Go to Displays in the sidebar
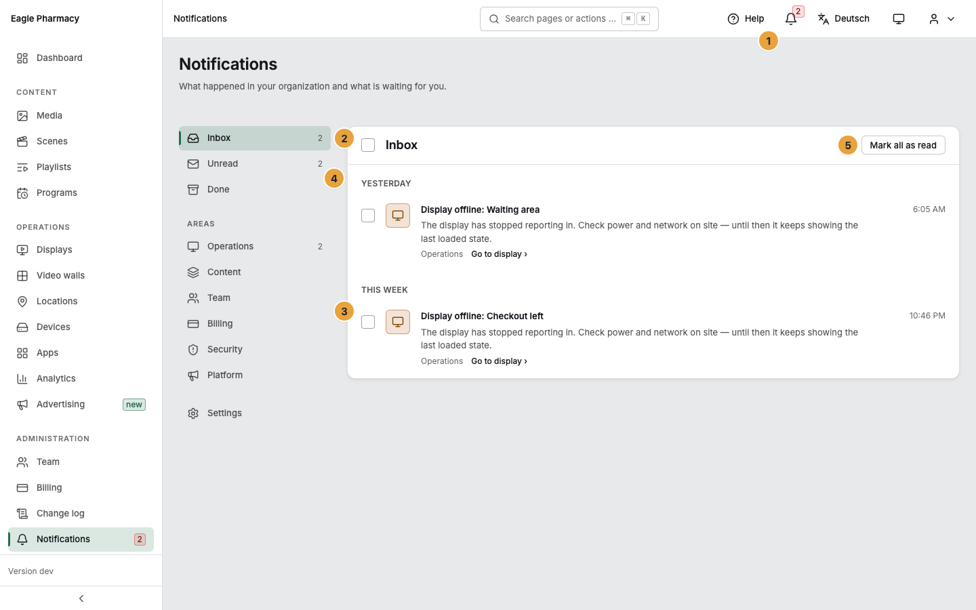Screen dimensions: 976x610 (x=81, y=250)
